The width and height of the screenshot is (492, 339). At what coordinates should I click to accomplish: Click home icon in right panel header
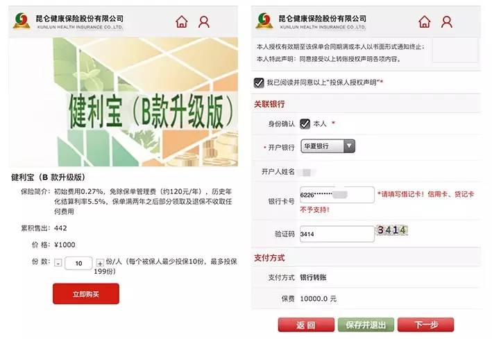[425, 22]
